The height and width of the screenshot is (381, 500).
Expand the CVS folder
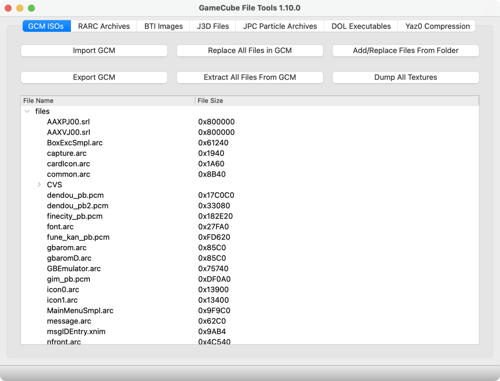click(x=39, y=184)
